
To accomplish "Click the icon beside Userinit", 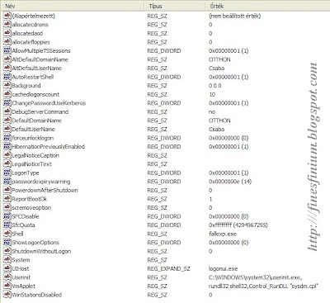I will pos(7,277).
